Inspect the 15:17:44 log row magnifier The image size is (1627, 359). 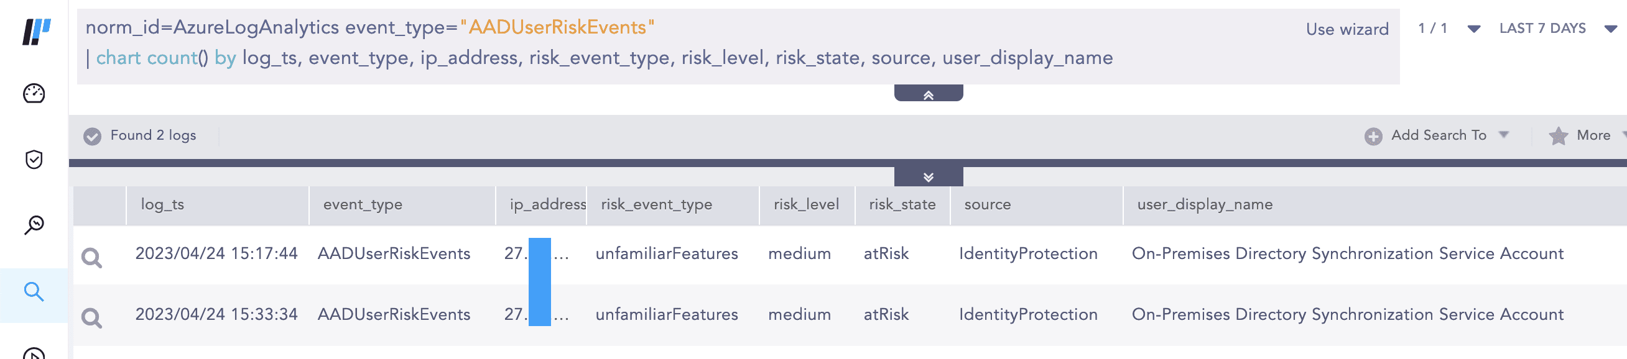tap(92, 257)
